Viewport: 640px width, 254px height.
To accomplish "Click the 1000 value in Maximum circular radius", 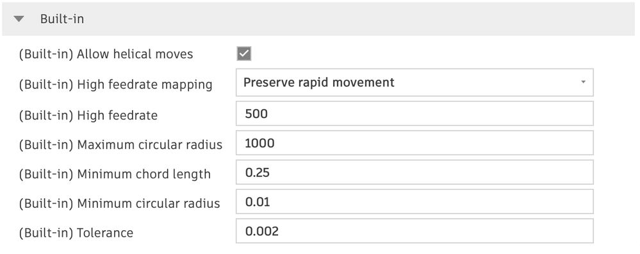I will coord(259,143).
